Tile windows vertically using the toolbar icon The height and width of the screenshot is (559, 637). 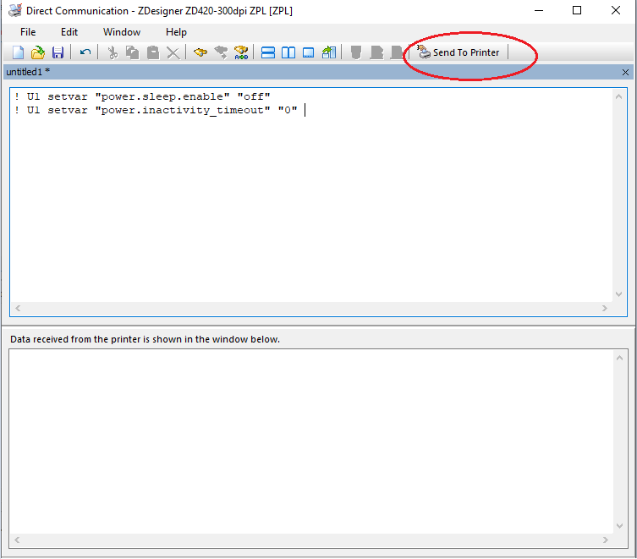[288, 52]
